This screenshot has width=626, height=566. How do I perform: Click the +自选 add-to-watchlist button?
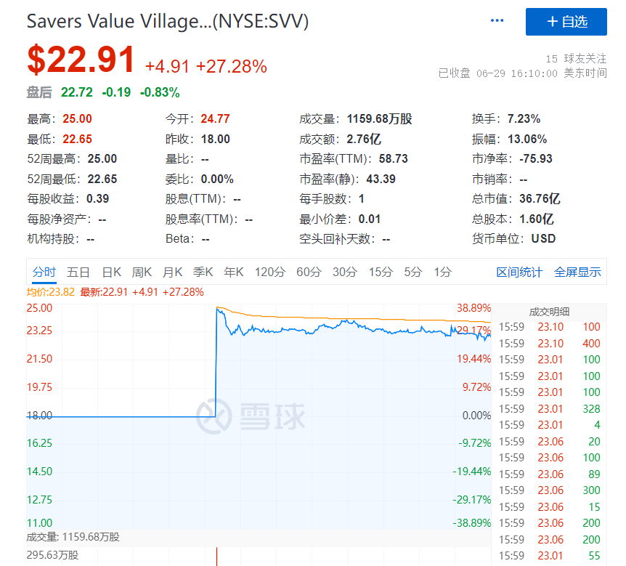click(x=566, y=22)
